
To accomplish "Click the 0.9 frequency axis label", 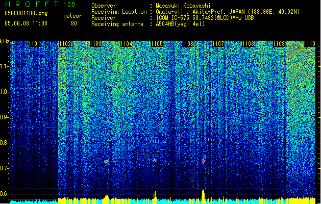I will click(x=4, y=117).
